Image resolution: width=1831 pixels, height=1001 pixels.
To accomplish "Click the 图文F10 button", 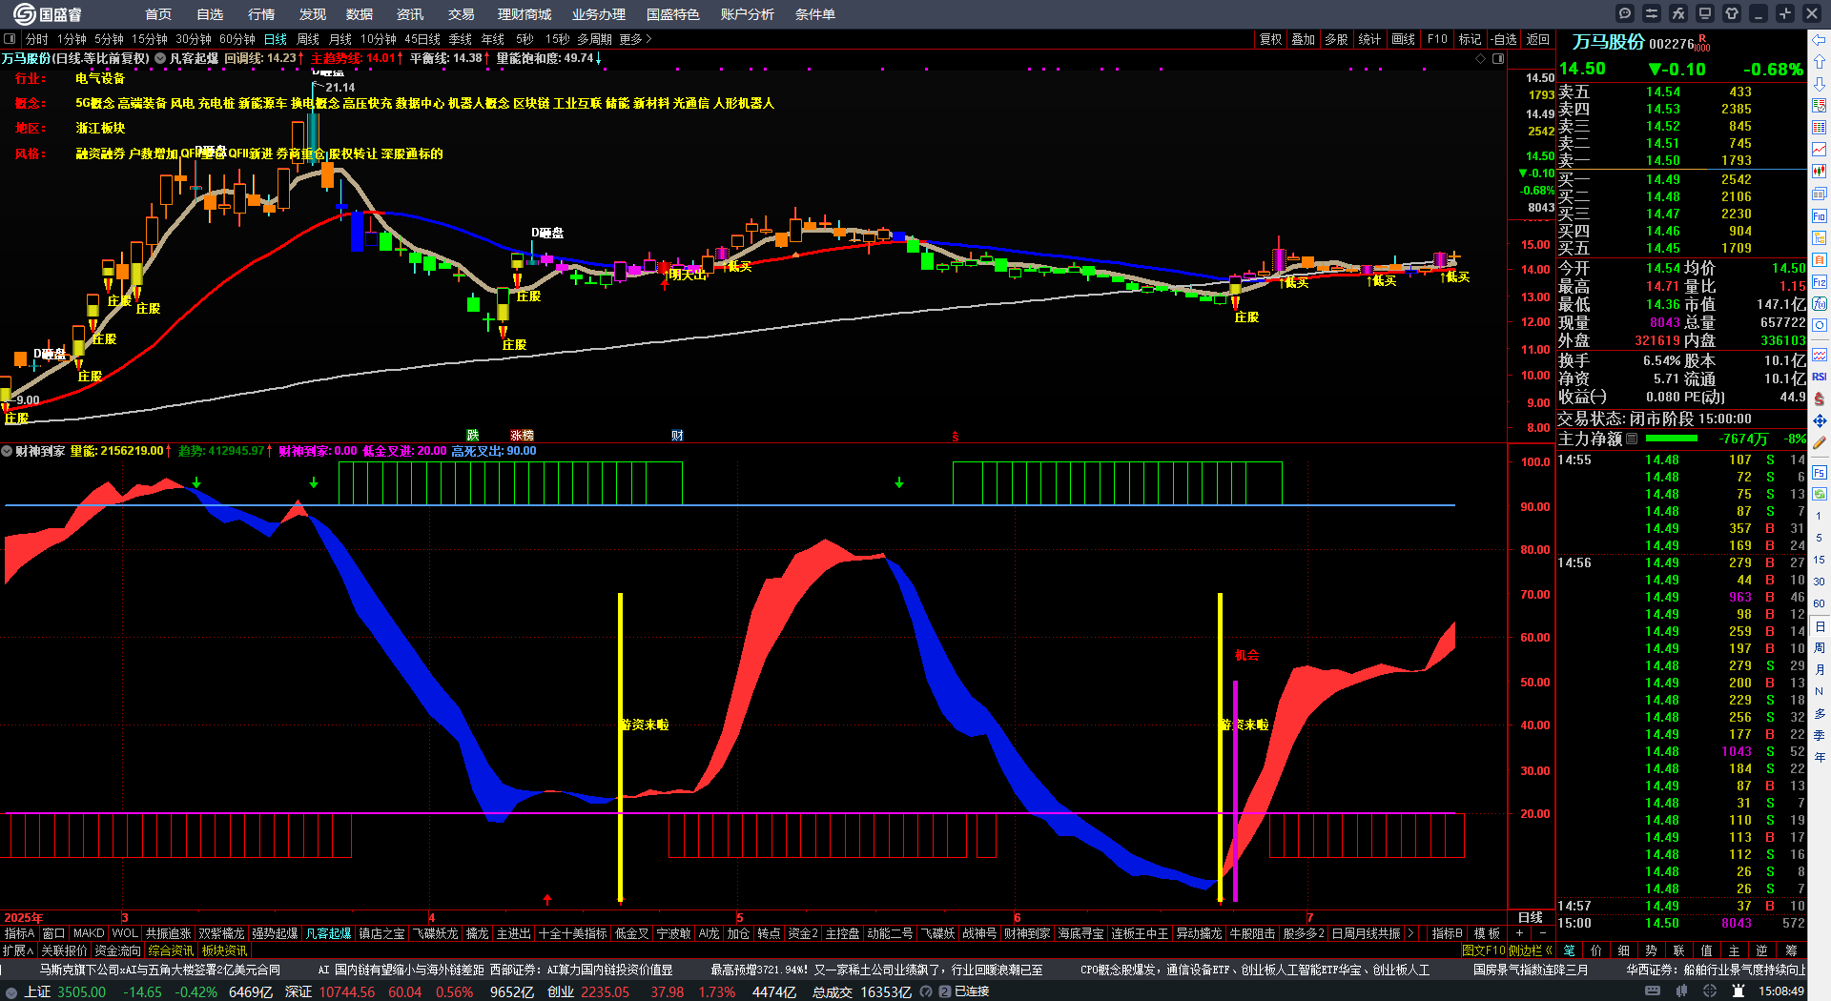I will click(x=1483, y=950).
